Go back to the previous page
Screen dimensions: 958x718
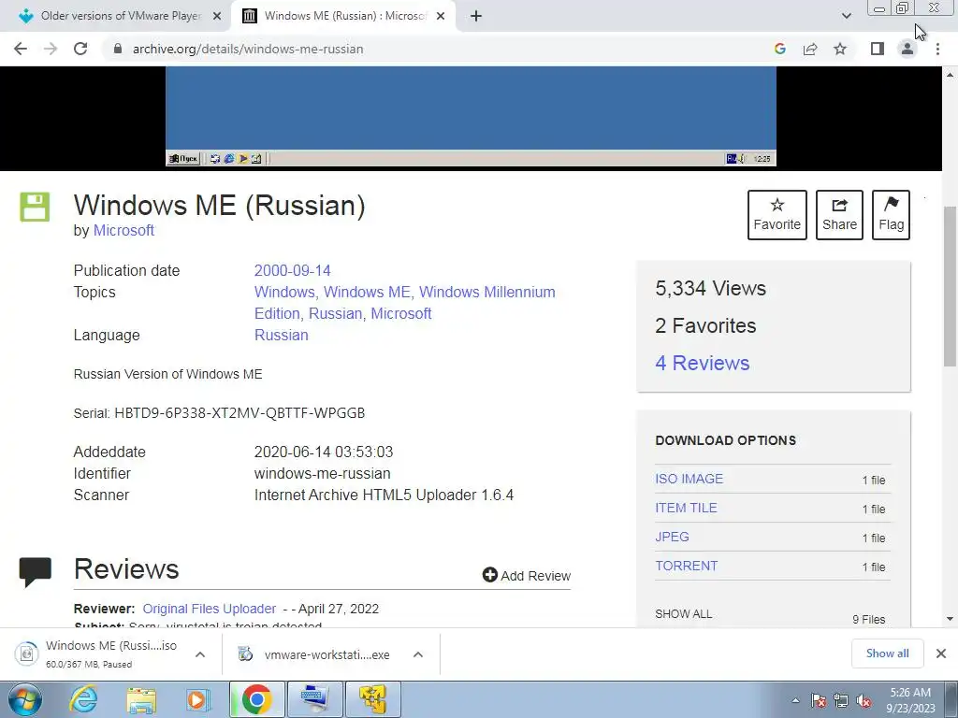[x=21, y=49]
